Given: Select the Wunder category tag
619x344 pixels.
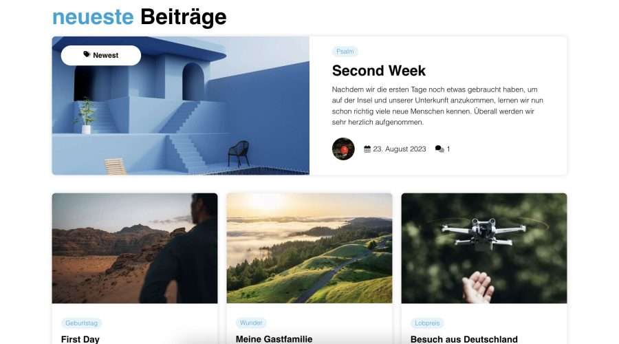Looking at the screenshot, I should [251, 323].
